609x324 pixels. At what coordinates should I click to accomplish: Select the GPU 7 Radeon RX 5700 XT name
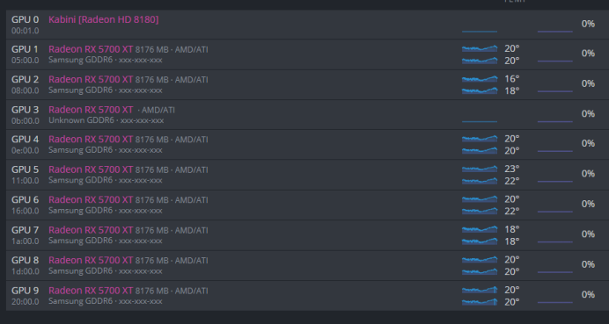tap(91, 230)
